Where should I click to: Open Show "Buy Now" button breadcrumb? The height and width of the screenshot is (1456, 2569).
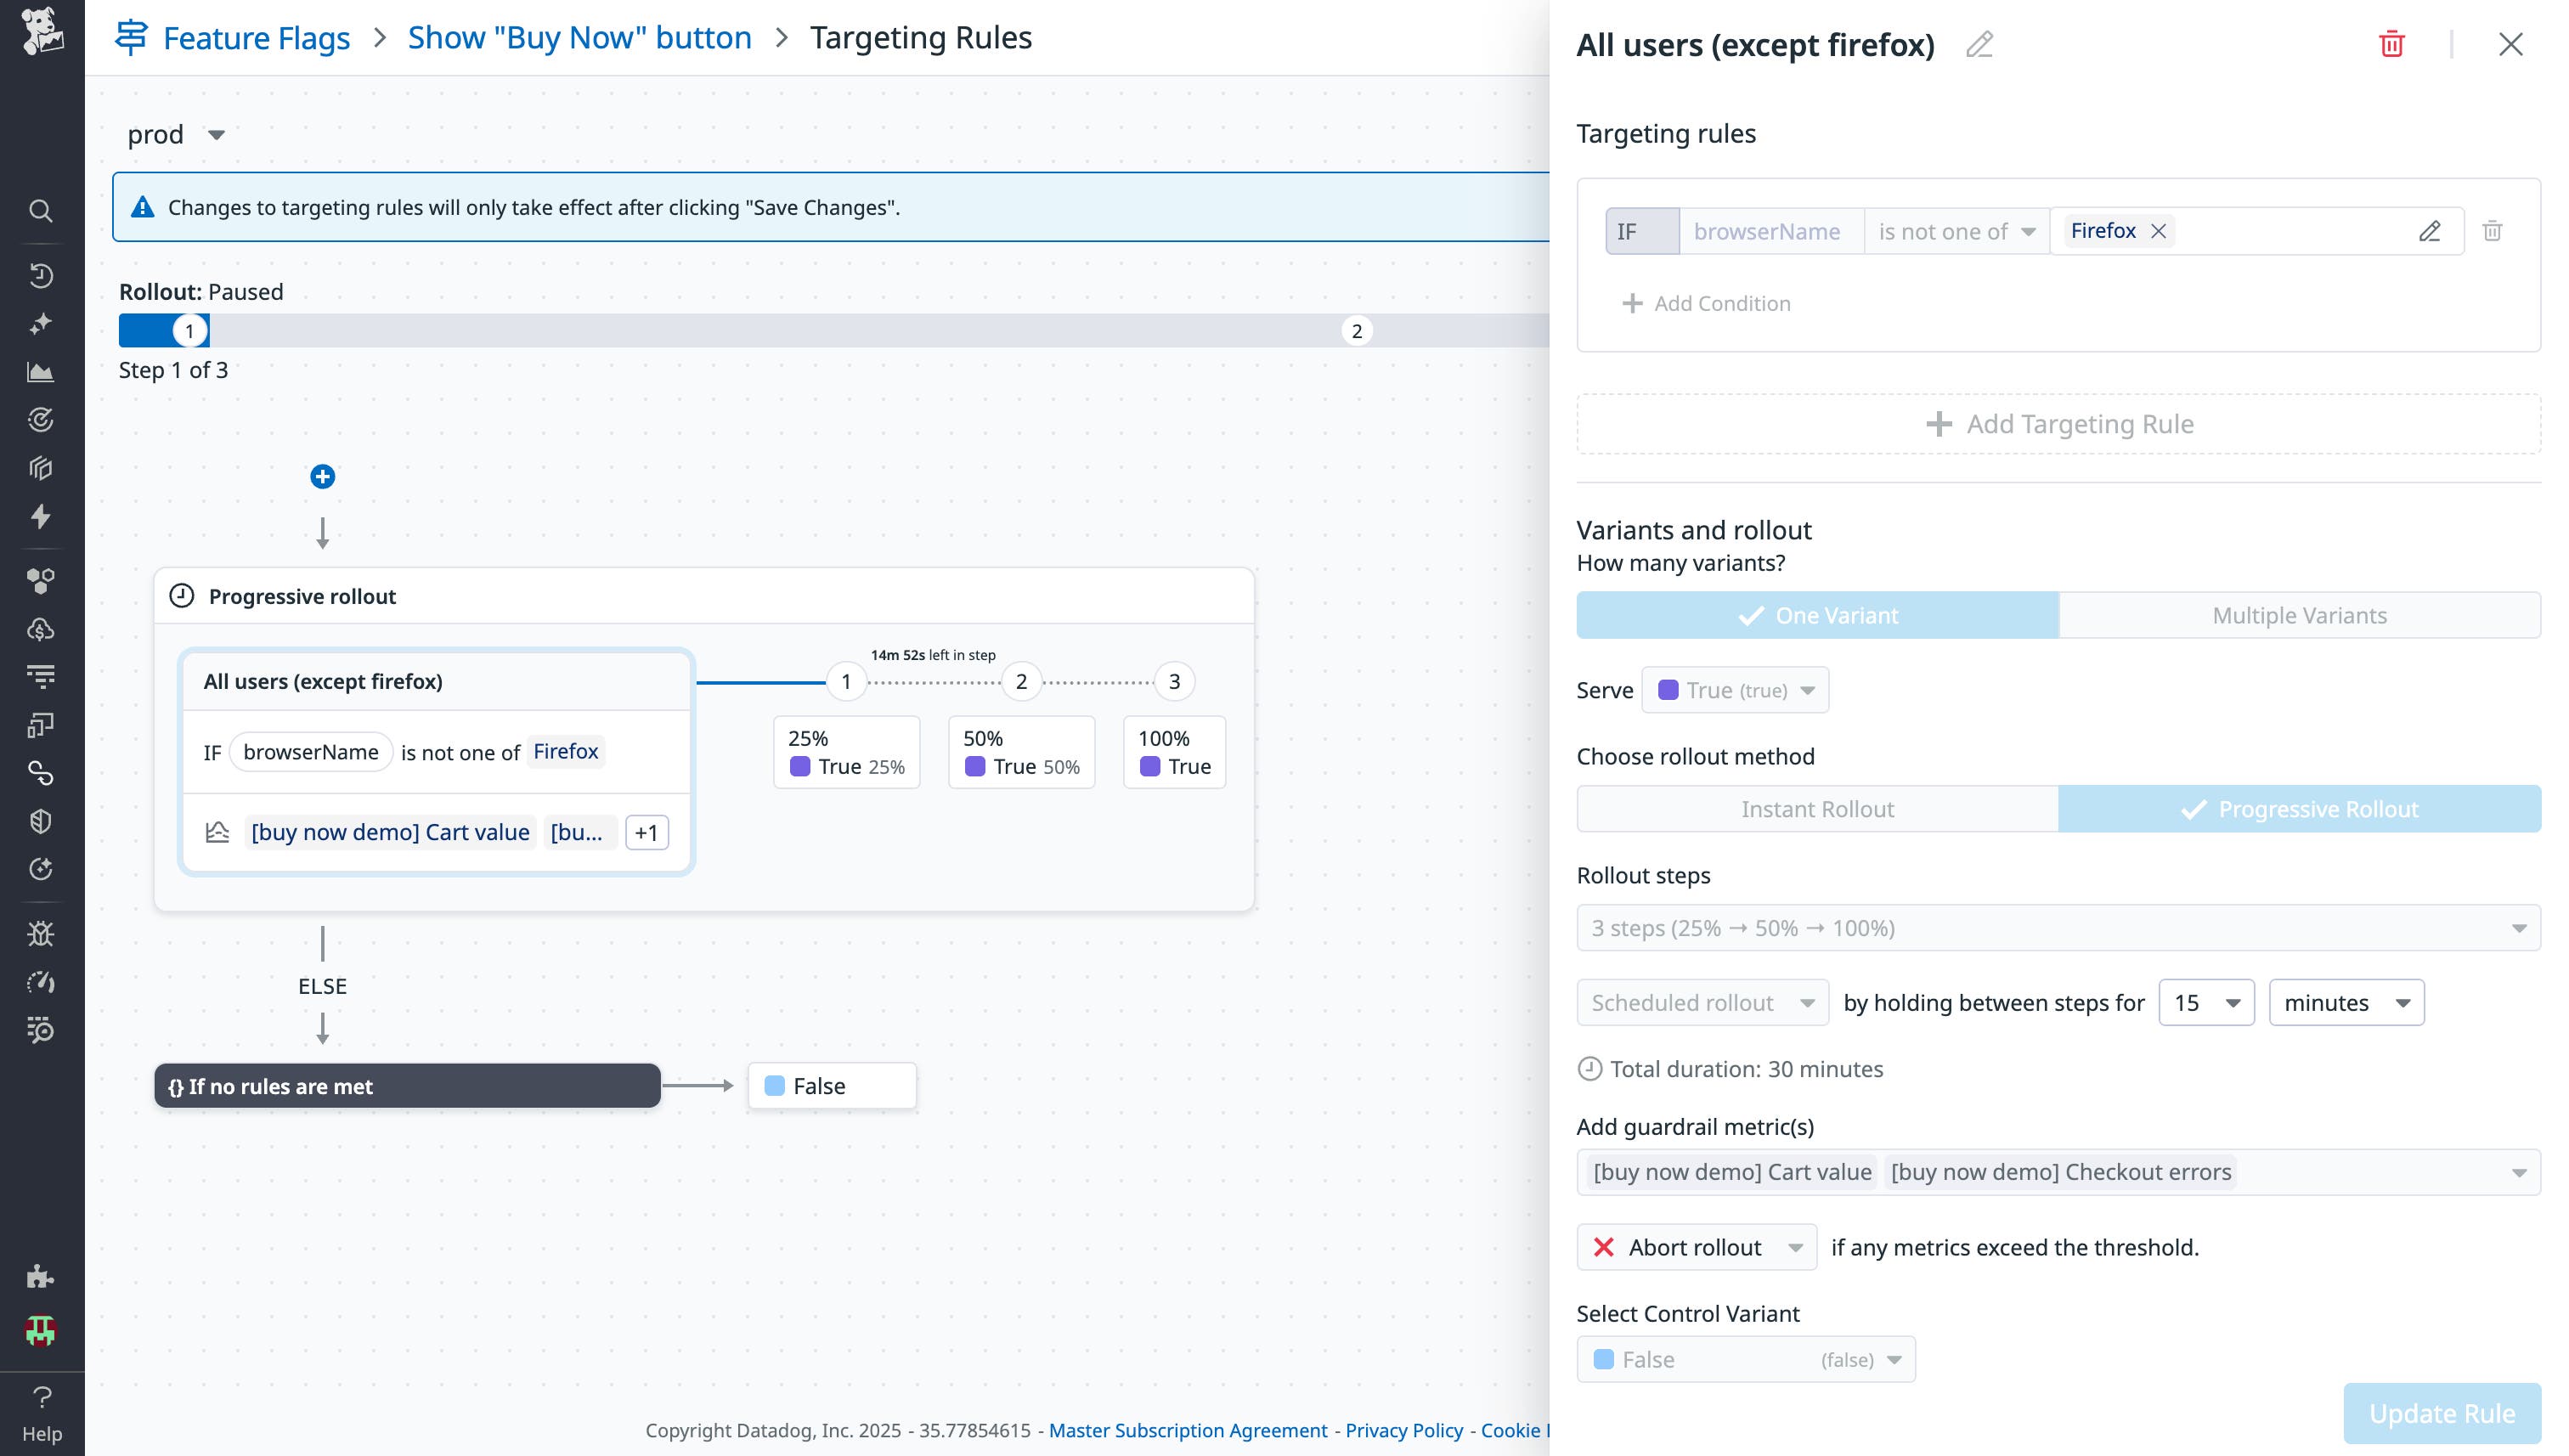(578, 37)
